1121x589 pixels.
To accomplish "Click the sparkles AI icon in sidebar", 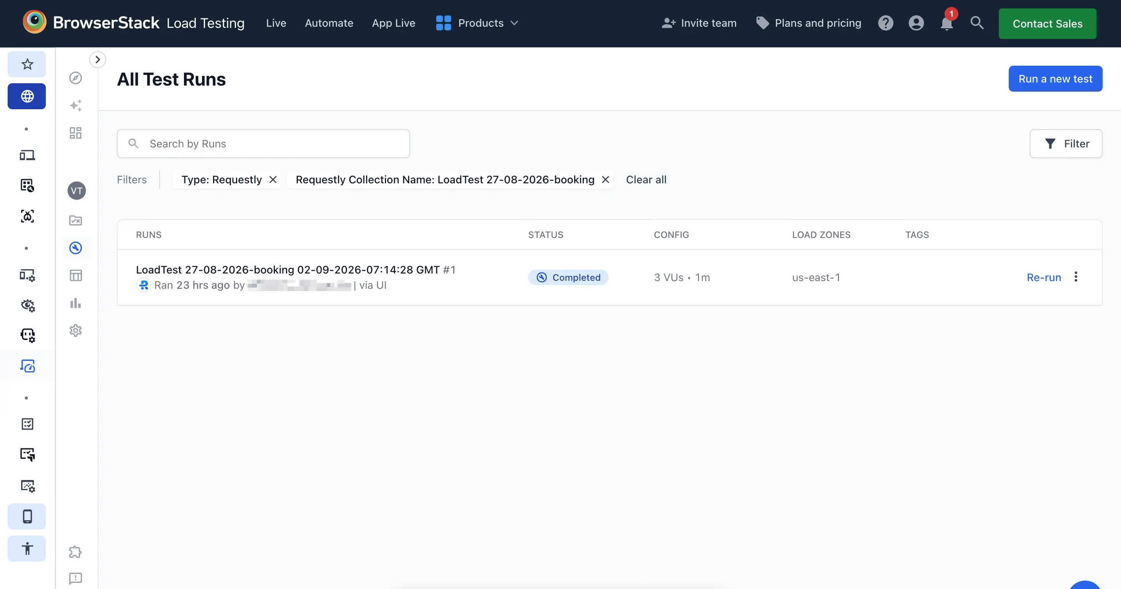I will point(76,105).
